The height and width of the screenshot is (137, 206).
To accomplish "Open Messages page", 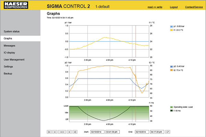I will click(x=10, y=46).
